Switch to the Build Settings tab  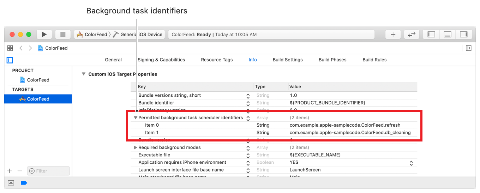[287, 60]
